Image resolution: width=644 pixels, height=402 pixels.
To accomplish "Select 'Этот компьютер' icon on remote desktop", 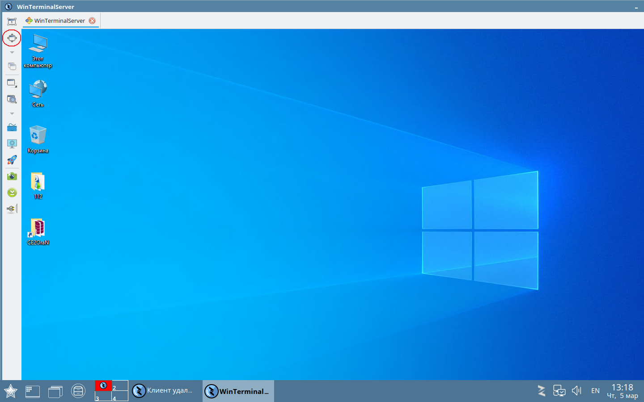I will (38, 50).
